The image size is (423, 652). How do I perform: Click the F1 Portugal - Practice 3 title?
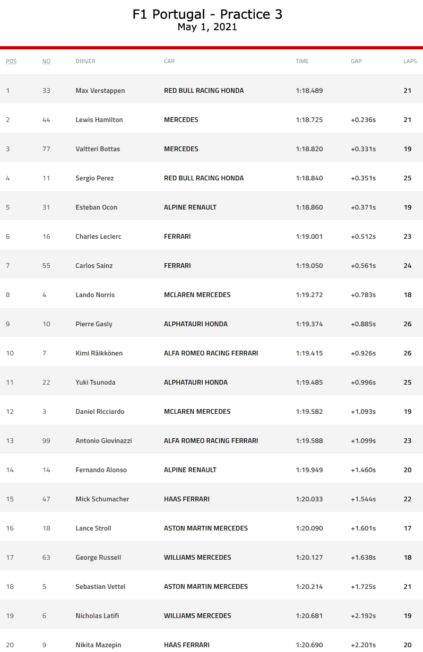coord(207,14)
